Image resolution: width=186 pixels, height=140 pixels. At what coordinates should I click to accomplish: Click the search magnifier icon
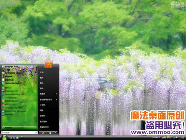tap(36, 133)
